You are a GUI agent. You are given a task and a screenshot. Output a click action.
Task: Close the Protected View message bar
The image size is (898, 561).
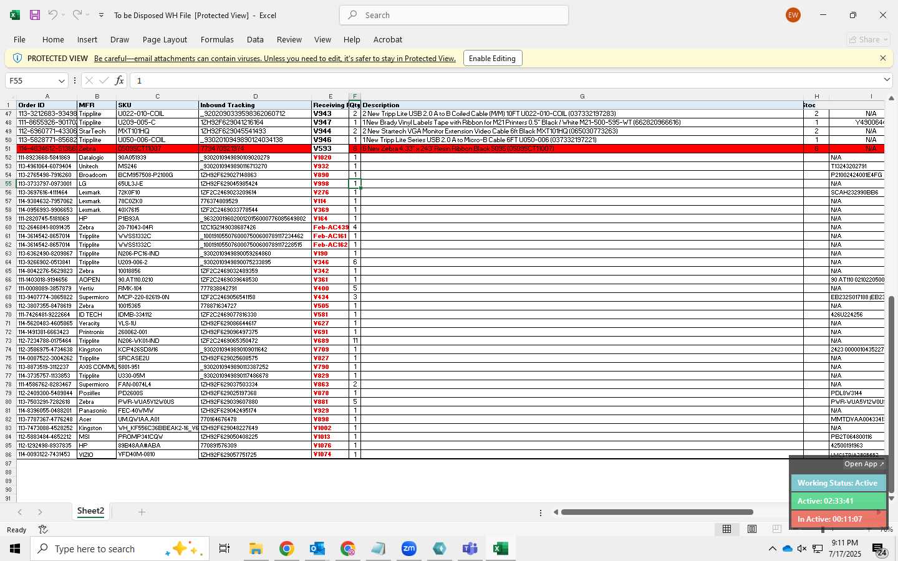tap(882, 58)
